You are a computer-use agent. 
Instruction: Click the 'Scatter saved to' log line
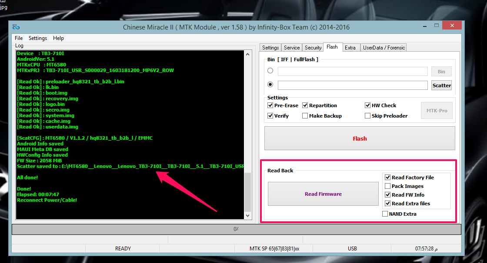tap(130, 166)
